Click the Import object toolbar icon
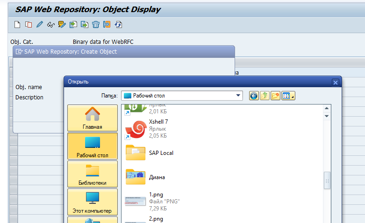Screen dimensions: 365x223 pos(73,24)
